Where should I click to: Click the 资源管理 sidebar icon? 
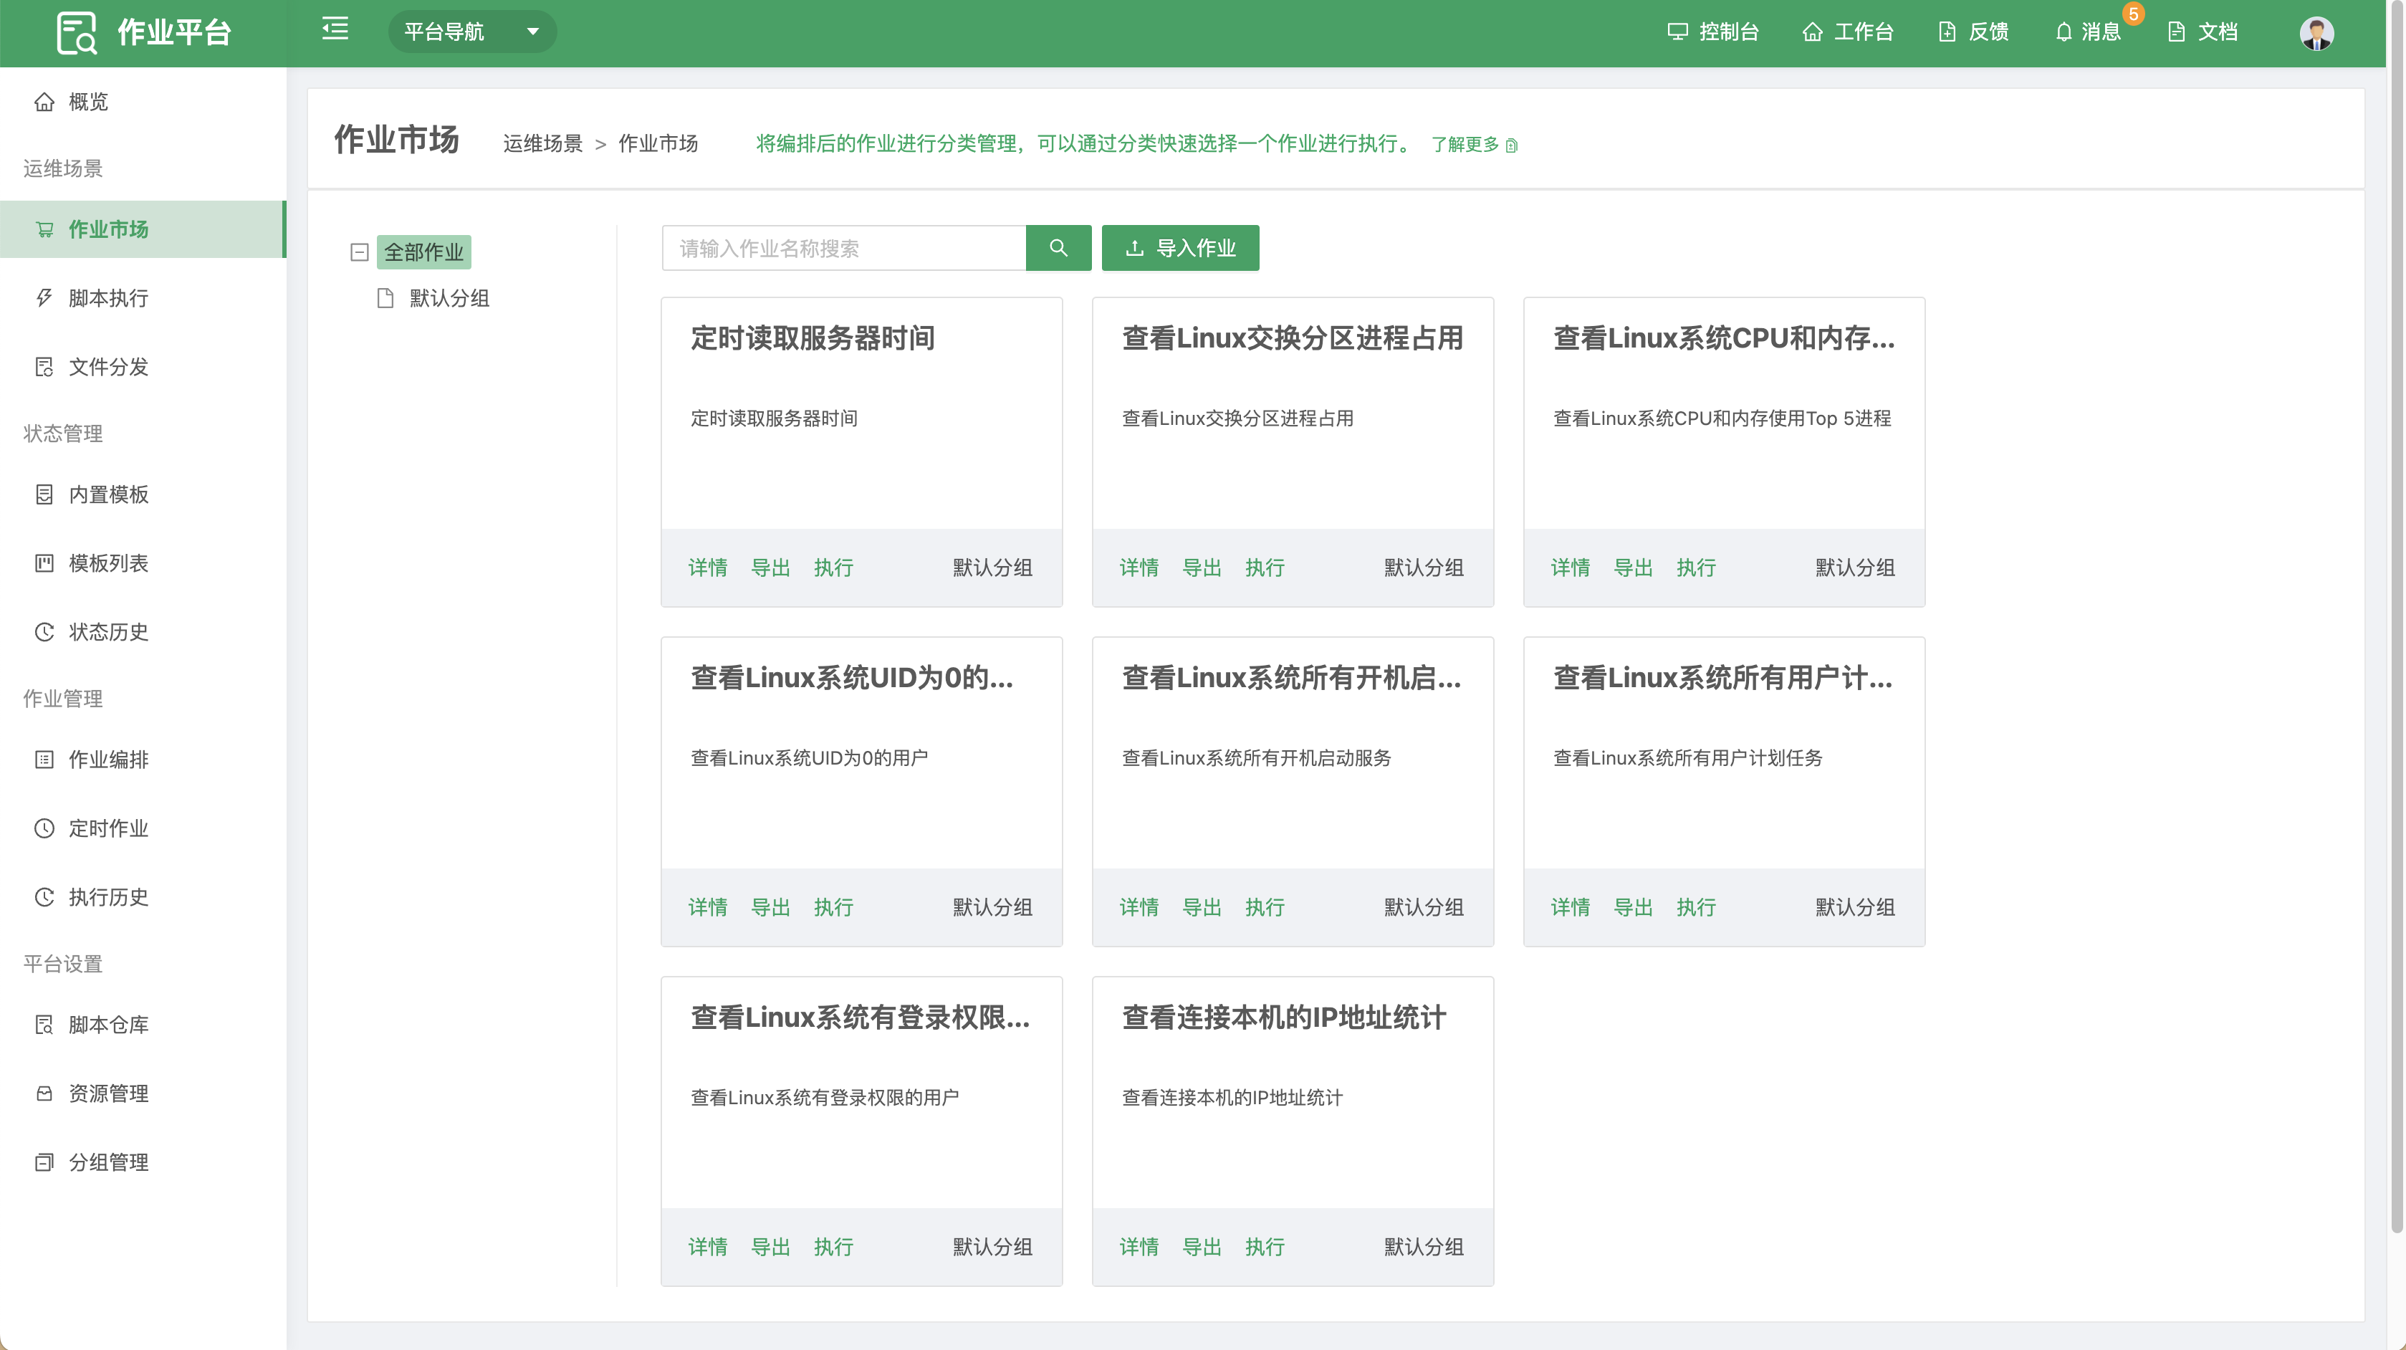(x=44, y=1094)
